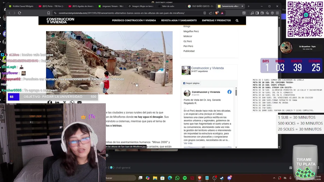
Task: Show hidden system tray icons chevron
Action: point(274,178)
